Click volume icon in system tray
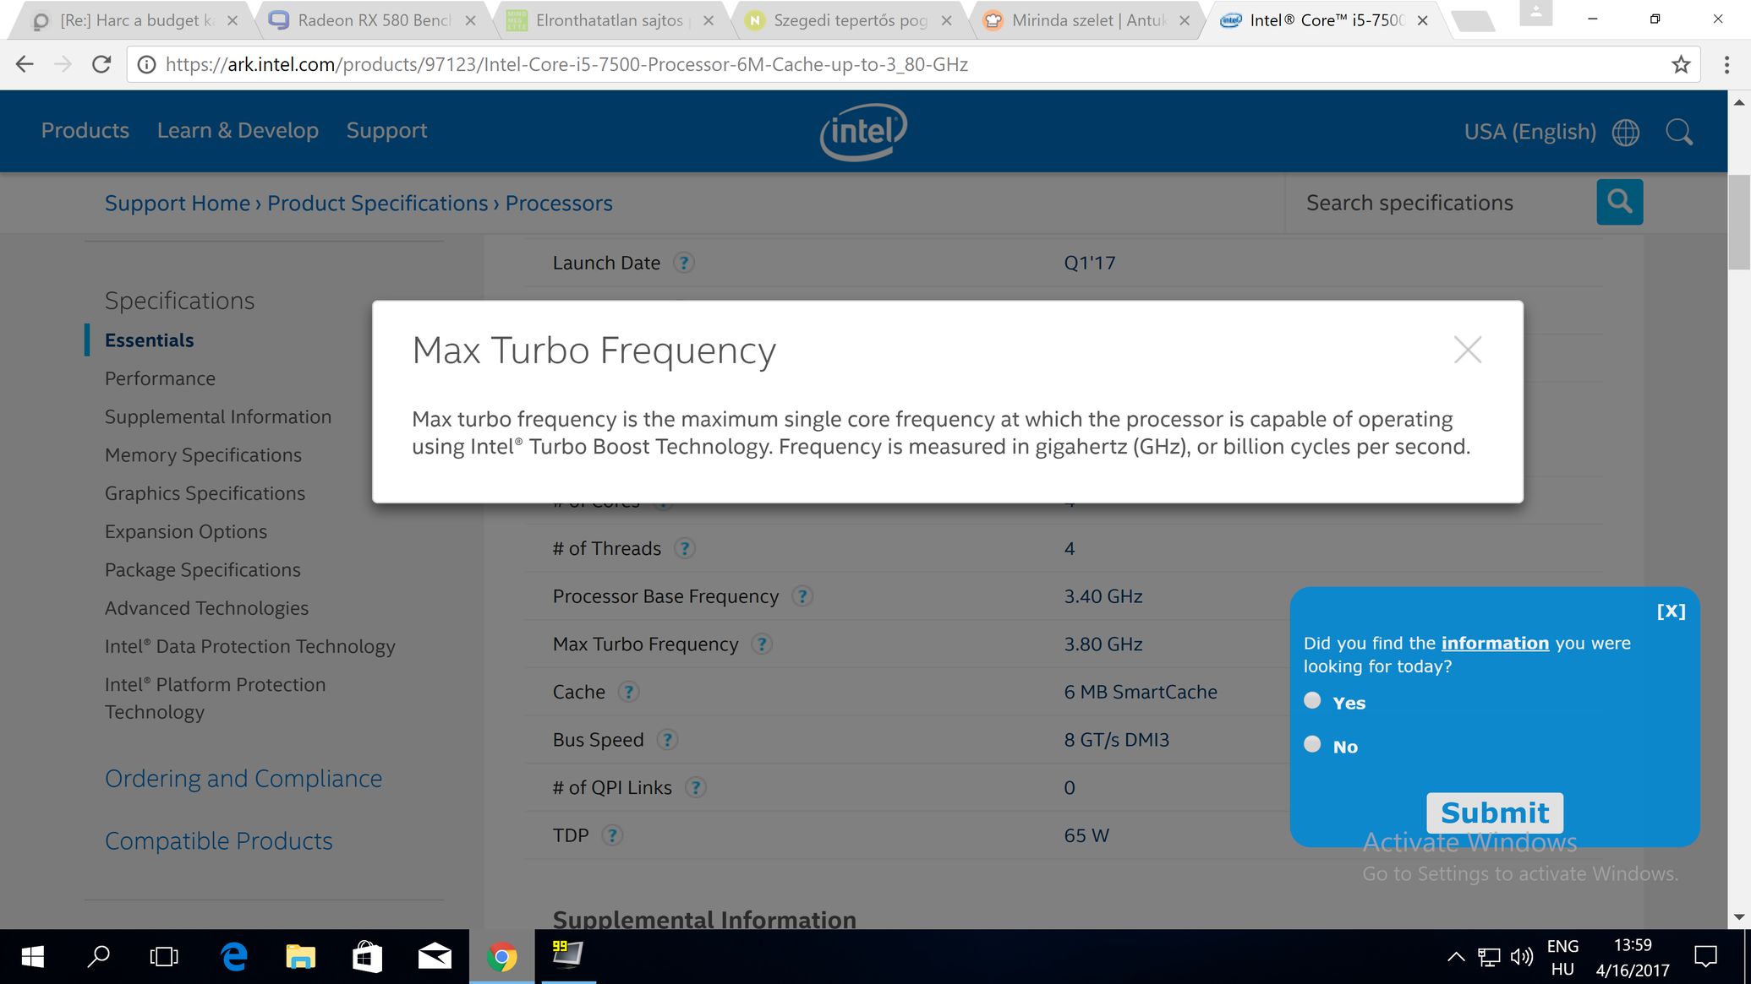 [1522, 956]
